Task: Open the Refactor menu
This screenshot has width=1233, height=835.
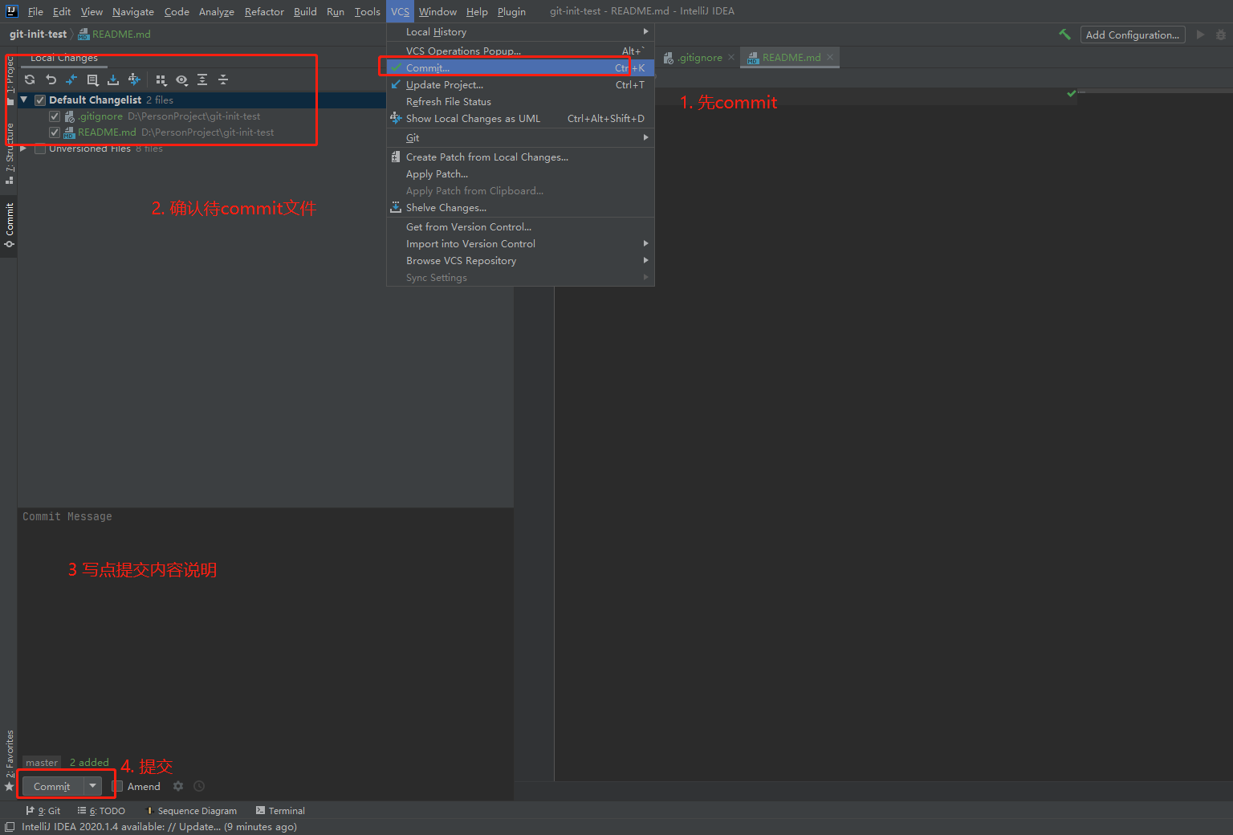Action: coord(264,11)
